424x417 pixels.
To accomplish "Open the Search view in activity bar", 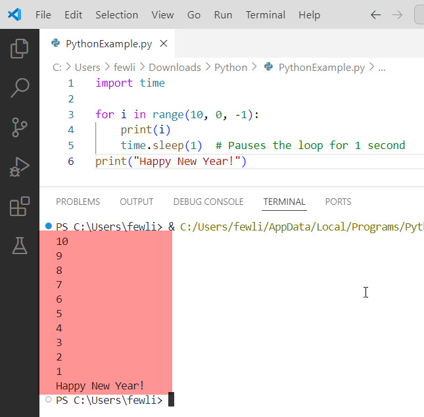I will (20, 88).
